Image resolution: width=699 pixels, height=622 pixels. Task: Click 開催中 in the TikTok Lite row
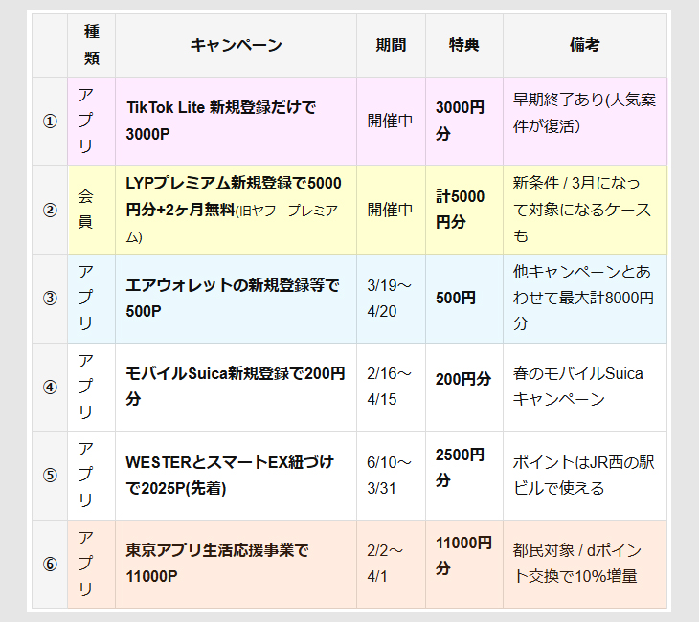(390, 121)
